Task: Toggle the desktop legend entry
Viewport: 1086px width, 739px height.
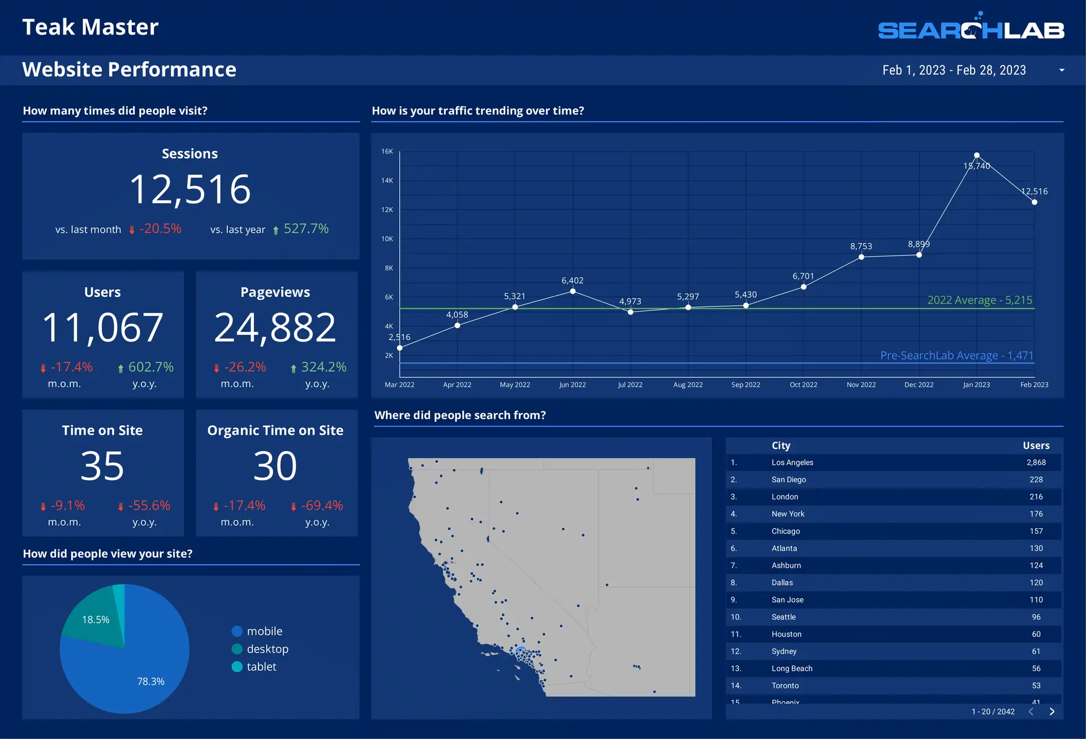Action: [x=267, y=649]
